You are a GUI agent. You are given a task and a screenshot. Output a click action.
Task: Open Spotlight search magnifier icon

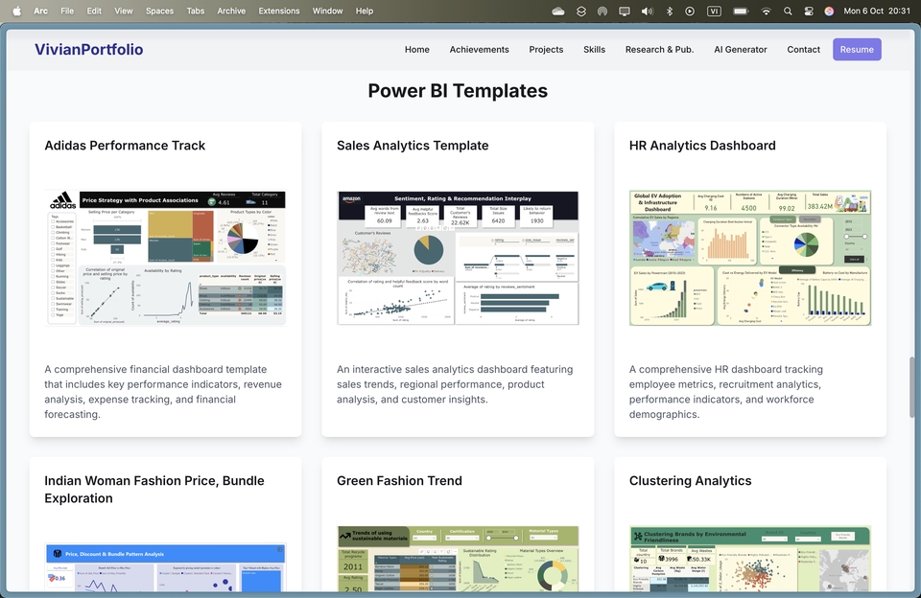788,11
